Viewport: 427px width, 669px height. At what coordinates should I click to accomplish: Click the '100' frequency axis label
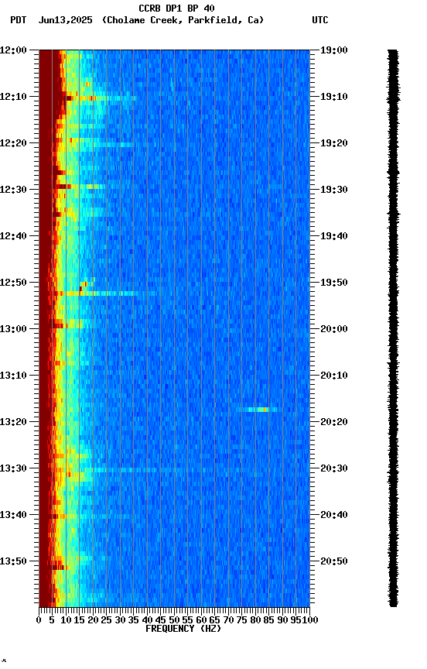(310, 620)
